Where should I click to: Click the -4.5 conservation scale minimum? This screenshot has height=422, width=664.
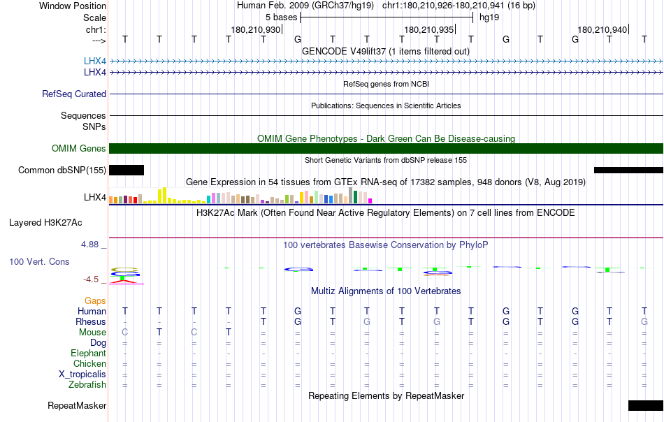click(x=91, y=279)
